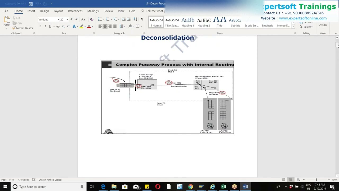The image size is (339, 191).
Task: Justify paragraph text
Action: (x=115, y=26)
